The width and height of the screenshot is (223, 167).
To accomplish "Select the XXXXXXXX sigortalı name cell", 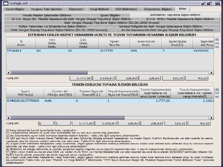I will point(203,51).
